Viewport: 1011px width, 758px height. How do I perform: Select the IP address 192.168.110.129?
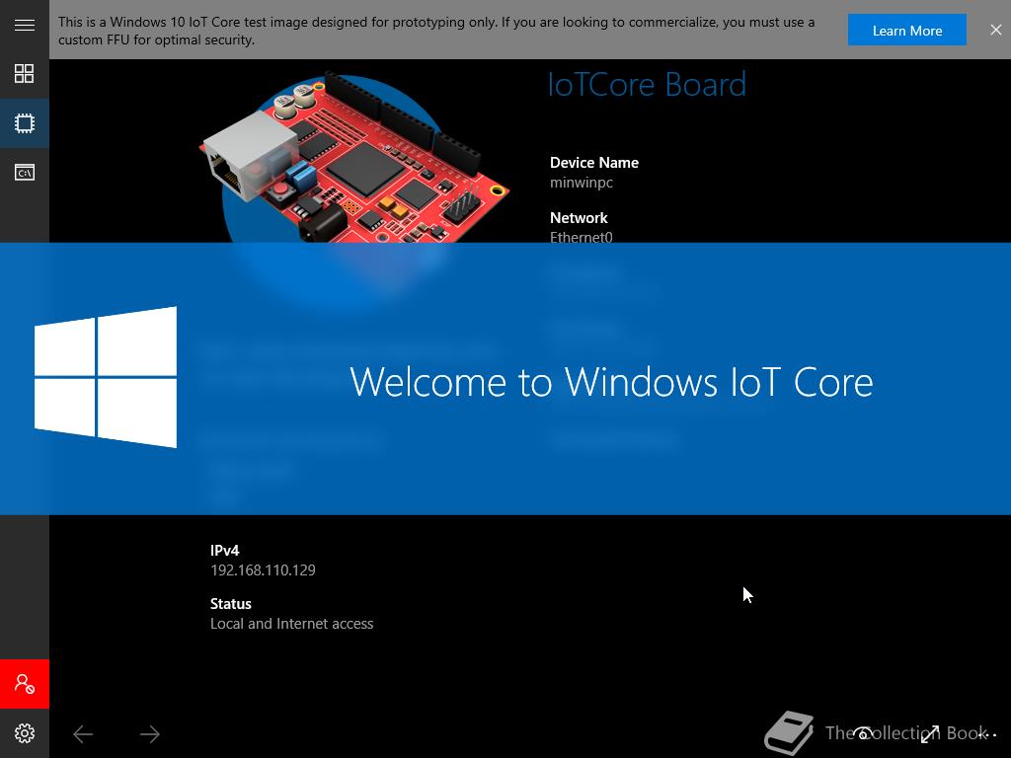(263, 569)
